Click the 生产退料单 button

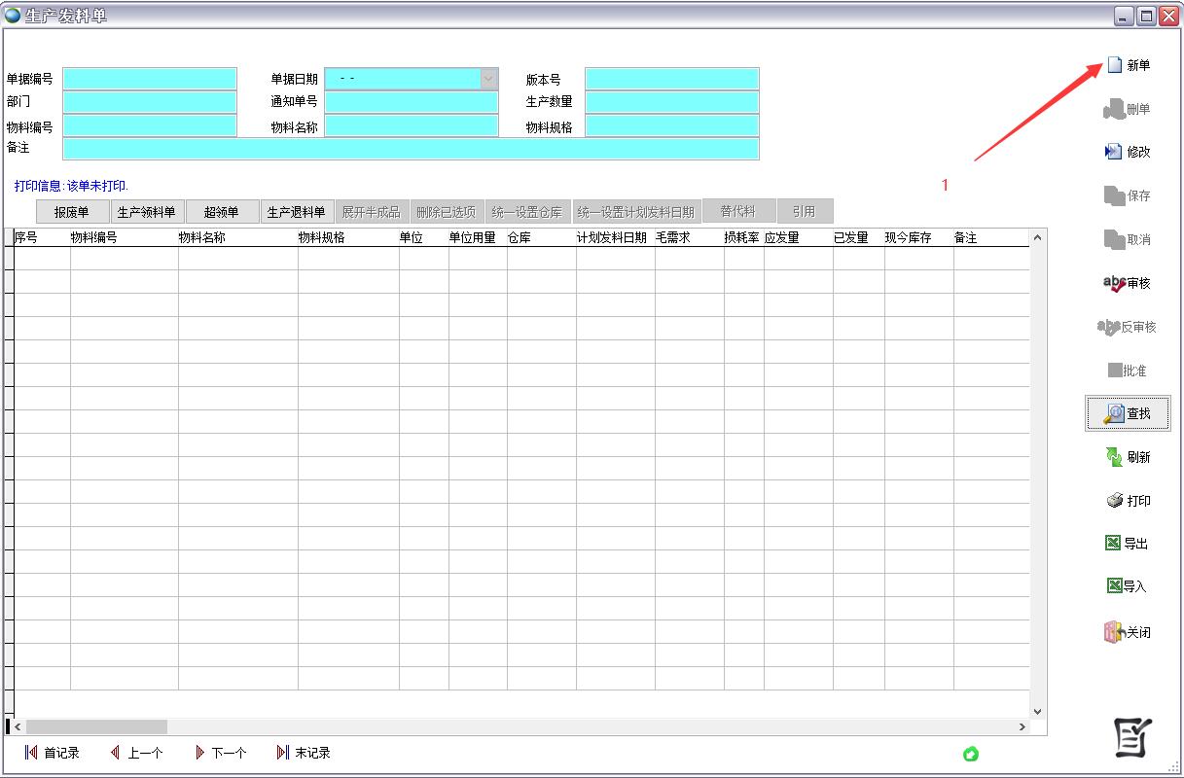(x=297, y=212)
